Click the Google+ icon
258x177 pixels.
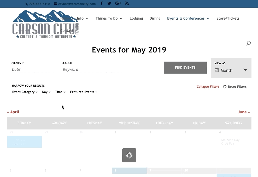pyautogui.click(x=118, y=3)
